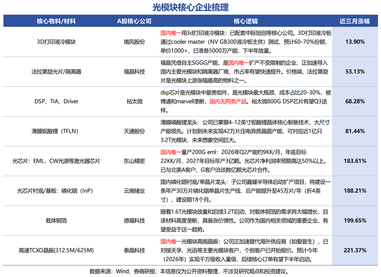Click the 南风股份 company cell
Viewport: 381px width, 277px height.
point(134,42)
